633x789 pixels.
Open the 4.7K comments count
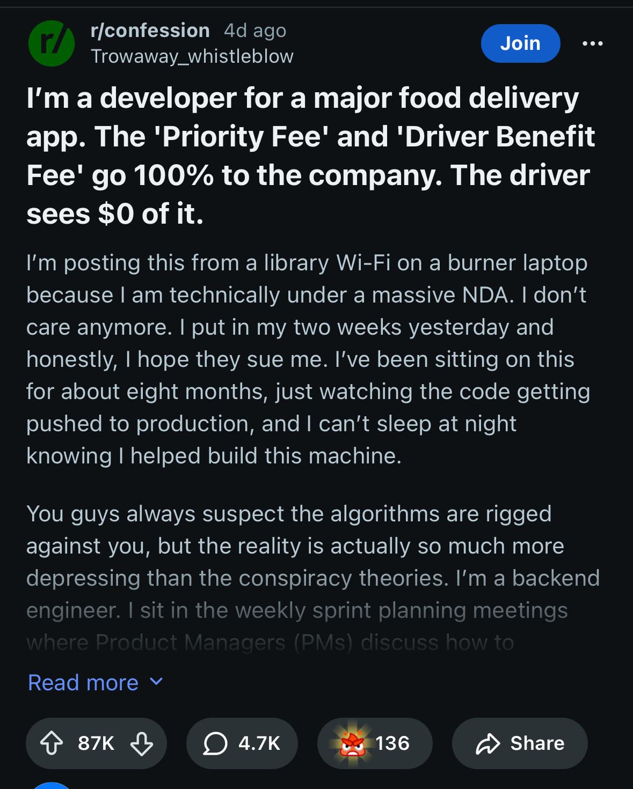pyautogui.click(x=259, y=743)
